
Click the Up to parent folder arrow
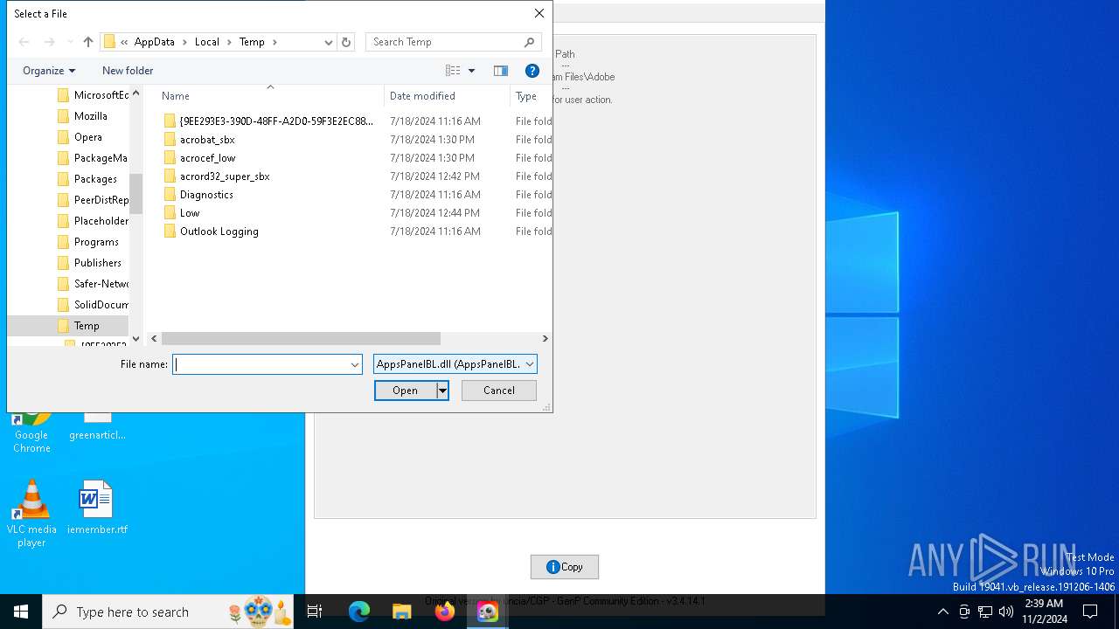point(87,42)
